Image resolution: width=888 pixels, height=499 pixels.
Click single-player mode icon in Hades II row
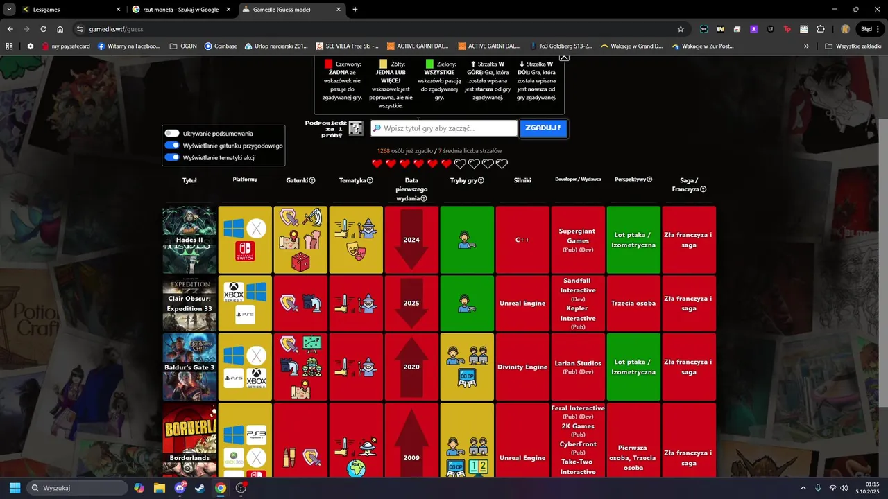pos(467,240)
